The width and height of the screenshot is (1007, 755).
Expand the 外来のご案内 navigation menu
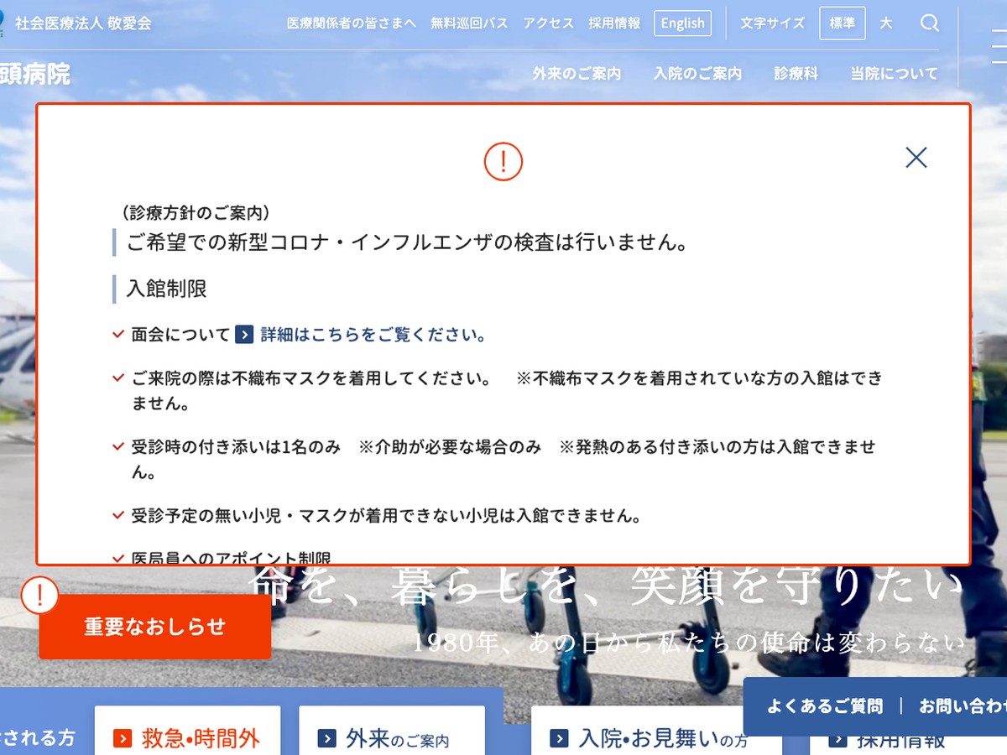(577, 74)
